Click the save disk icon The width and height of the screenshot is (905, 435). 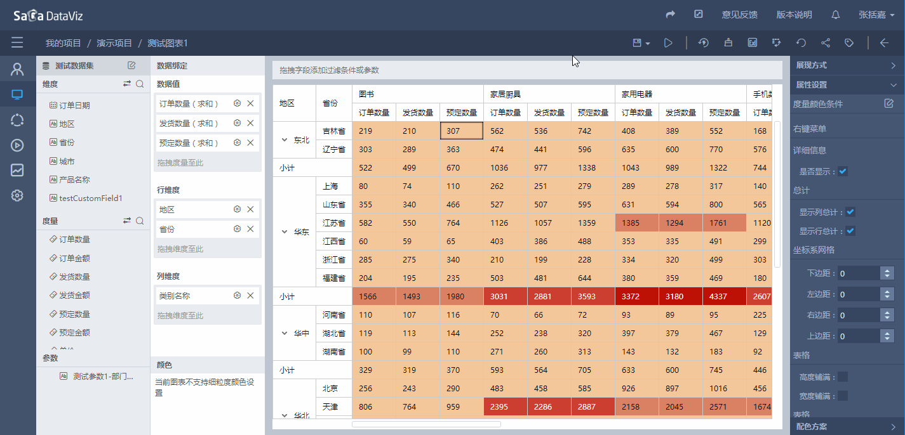637,42
